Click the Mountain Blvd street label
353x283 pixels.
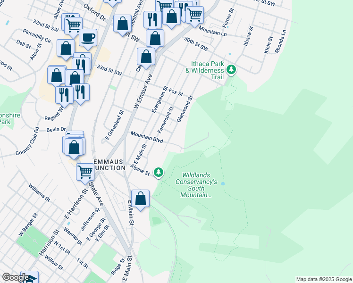(147, 137)
